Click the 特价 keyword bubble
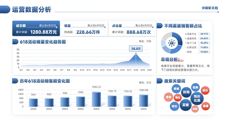Viewport: 225px width, 126px height. click(x=174, y=106)
